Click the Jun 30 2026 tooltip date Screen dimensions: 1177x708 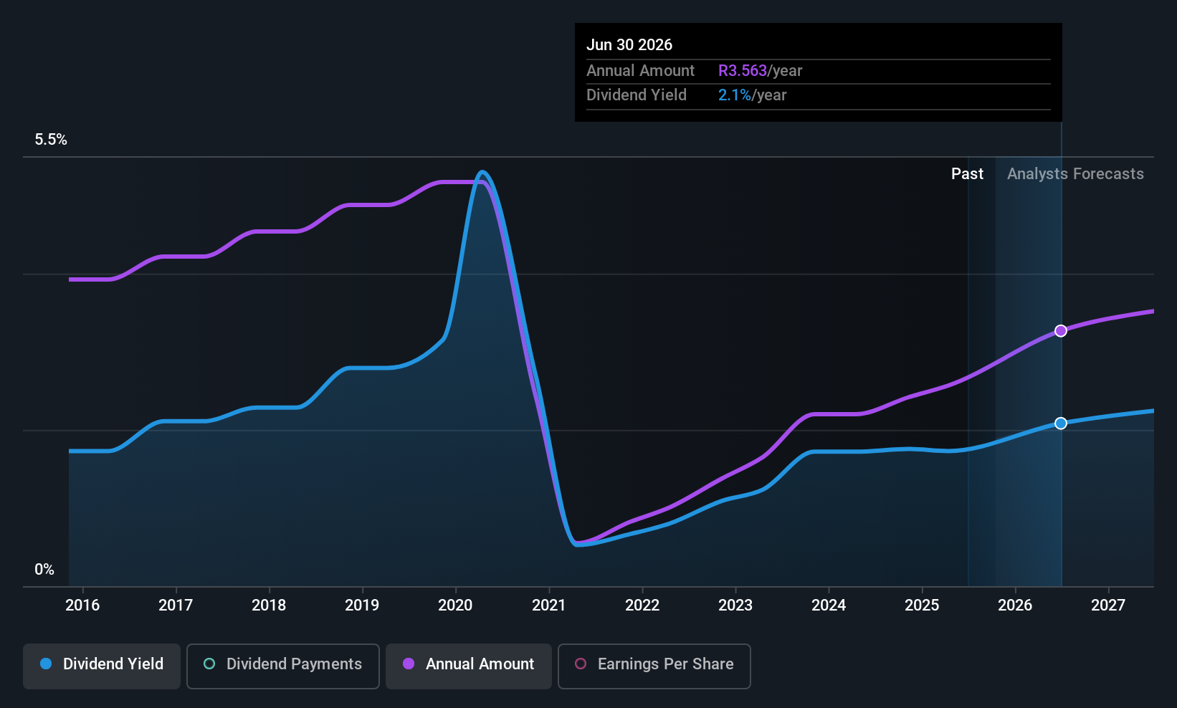pos(629,45)
